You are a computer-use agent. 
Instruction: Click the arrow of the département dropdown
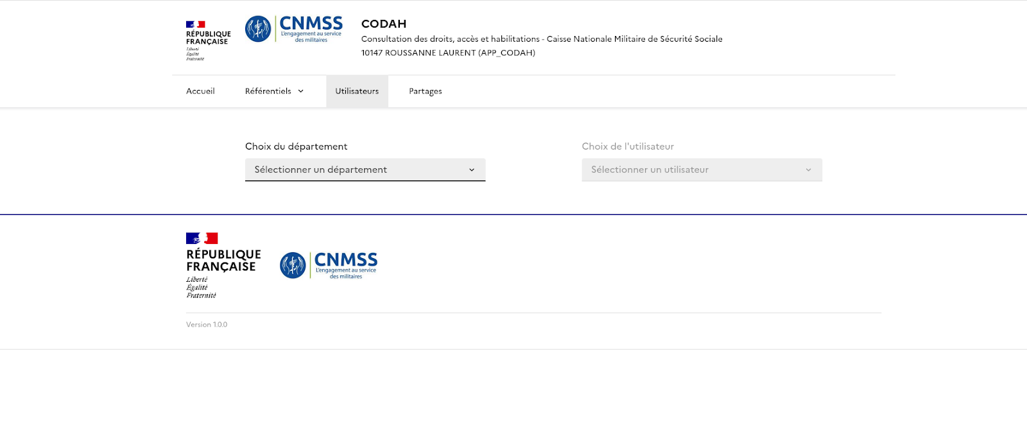[472, 170]
